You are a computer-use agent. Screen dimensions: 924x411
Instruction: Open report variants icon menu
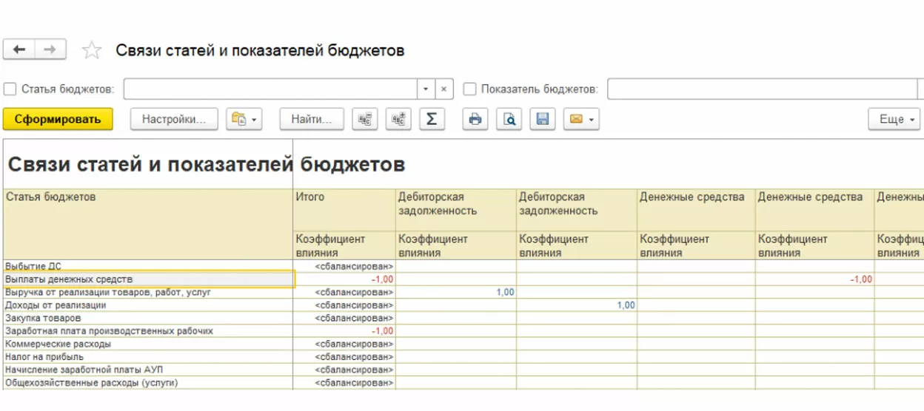point(244,119)
